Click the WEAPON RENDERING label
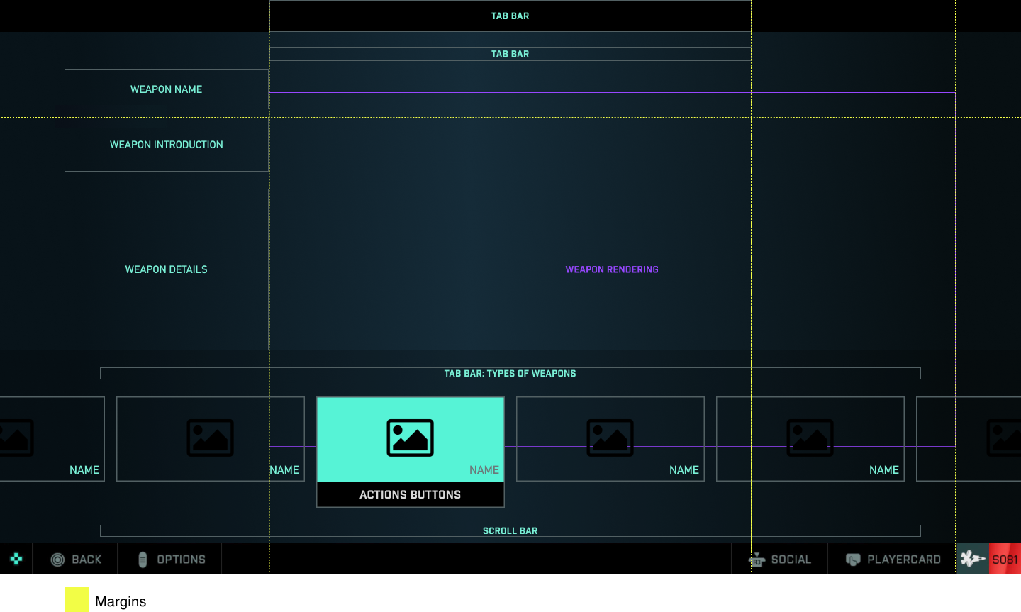The image size is (1021, 612). click(612, 269)
